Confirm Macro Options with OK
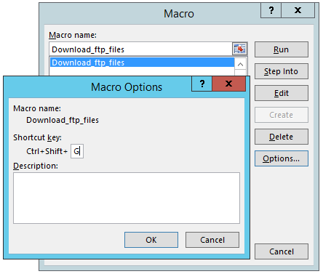Viewport: 323px width, 274px height. click(x=151, y=240)
